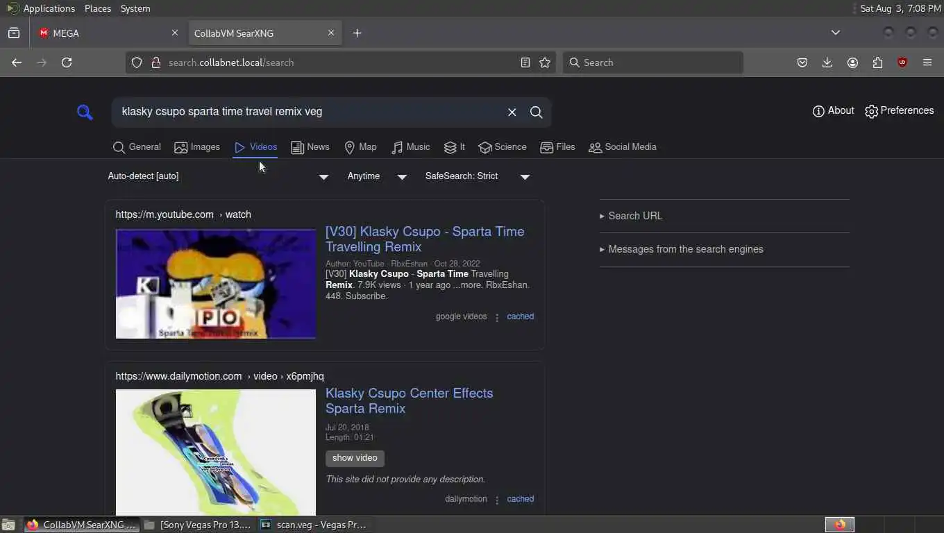Image resolution: width=944 pixels, height=533 pixels.
Task: Switch to News results tab
Action: pos(310,147)
